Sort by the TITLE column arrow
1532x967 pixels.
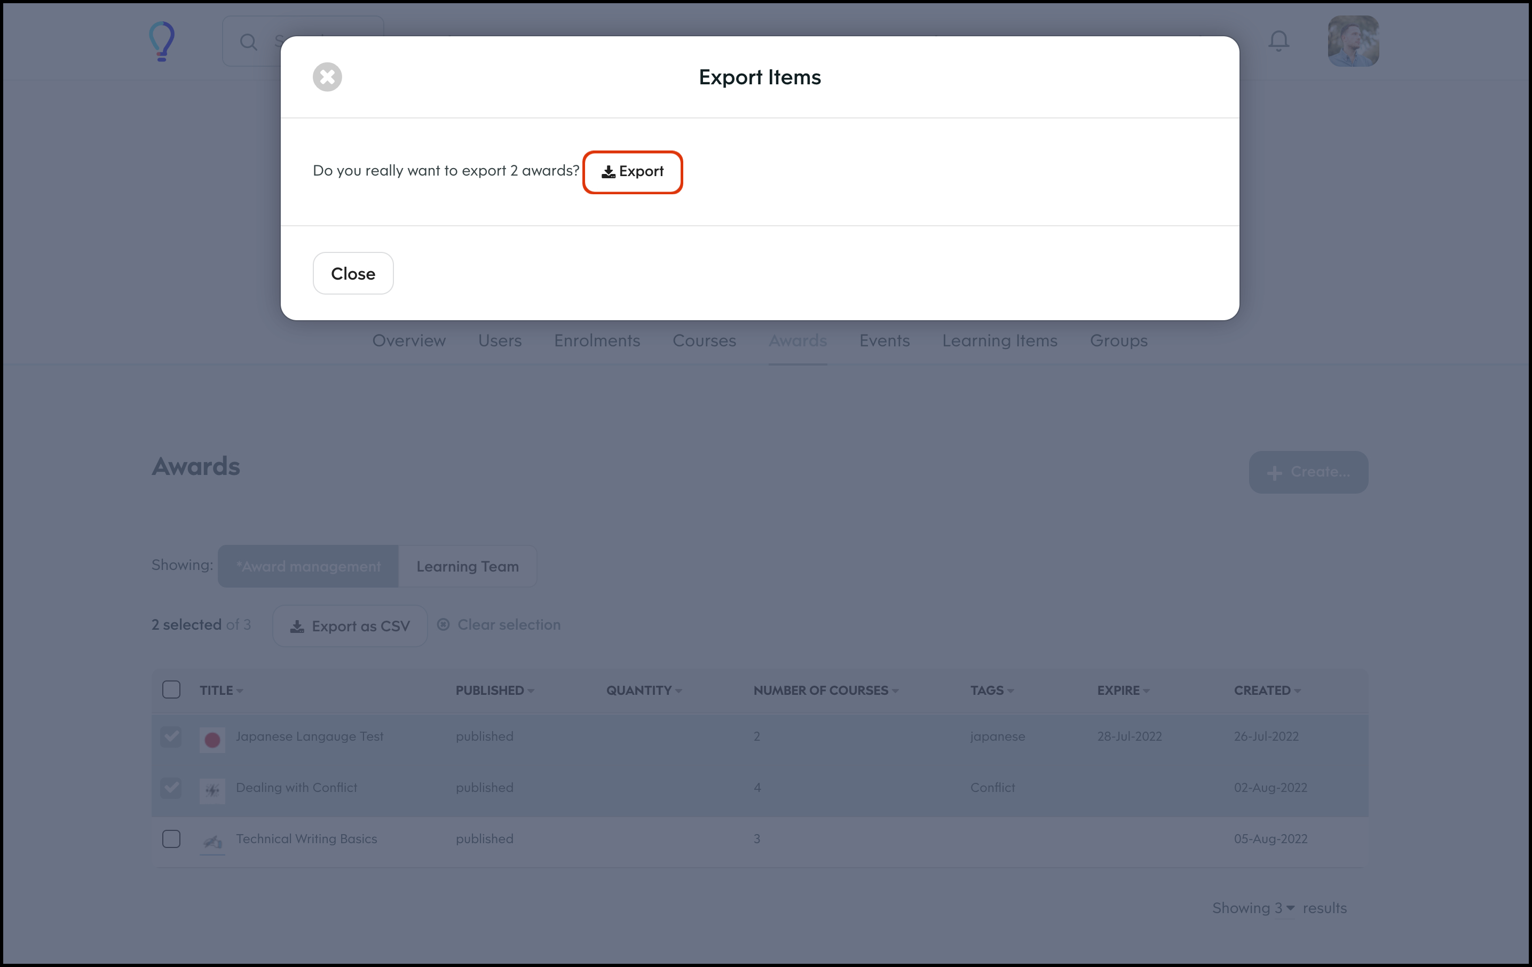tap(240, 691)
